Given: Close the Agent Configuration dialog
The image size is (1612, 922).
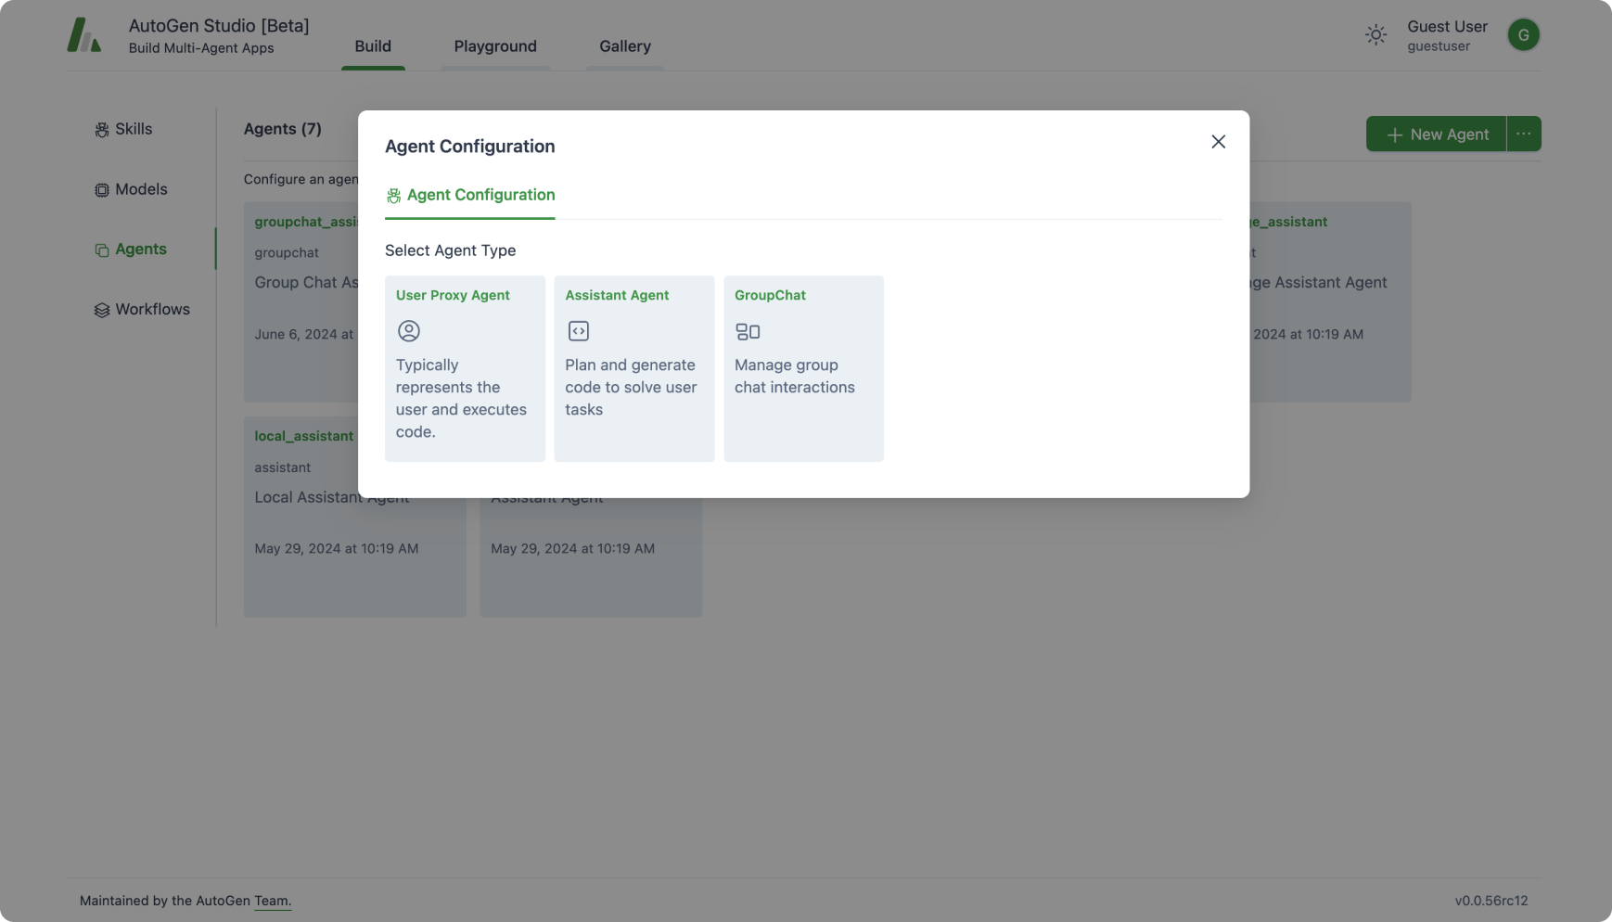Looking at the screenshot, I should (1219, 142).
